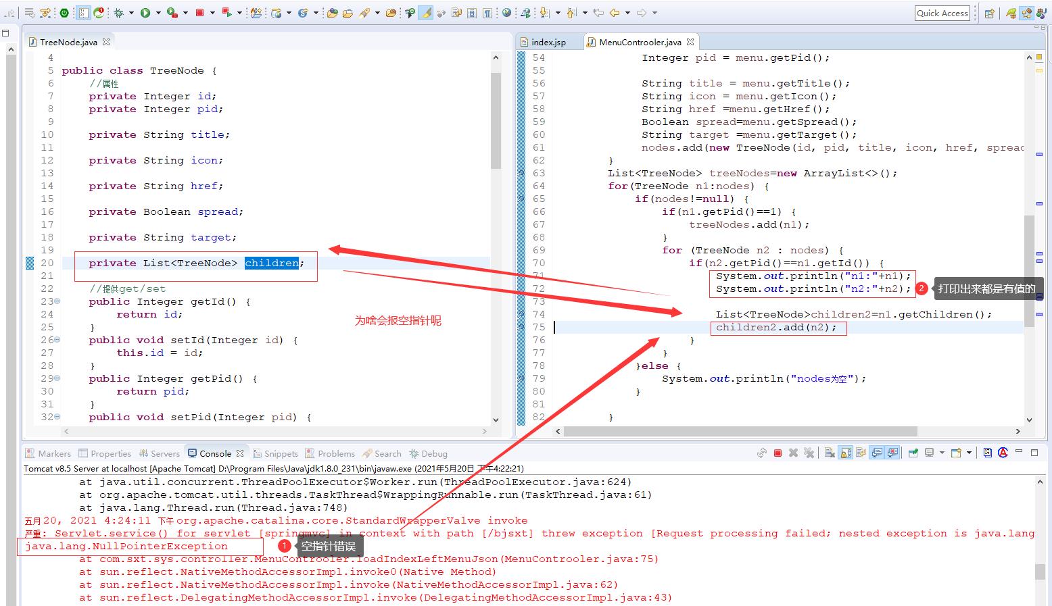Click the red Terminate button in Console toolbar

coord(778,453)
